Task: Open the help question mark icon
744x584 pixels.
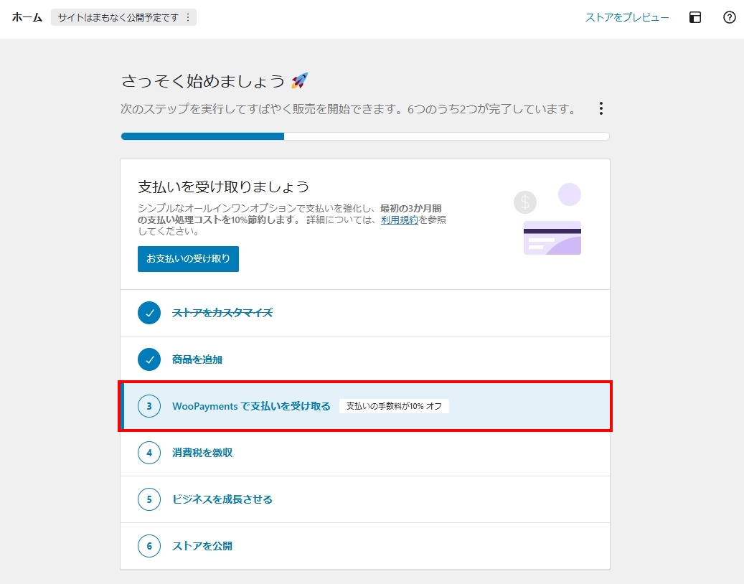Action: [729, 18]
